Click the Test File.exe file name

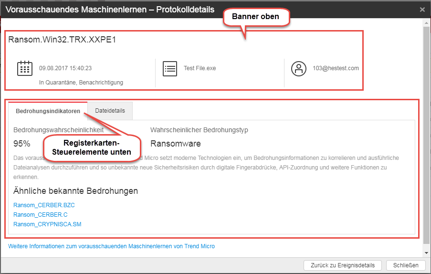click(x=200, y=68)
